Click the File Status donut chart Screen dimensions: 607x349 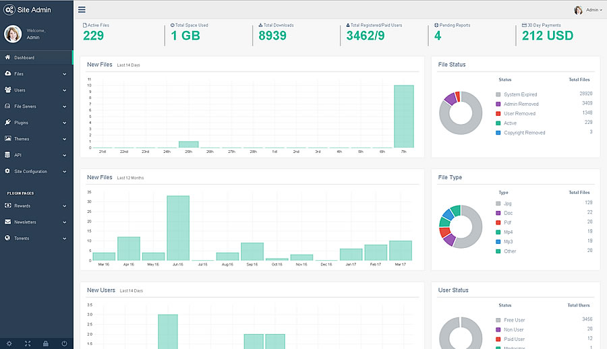(461, 113)
